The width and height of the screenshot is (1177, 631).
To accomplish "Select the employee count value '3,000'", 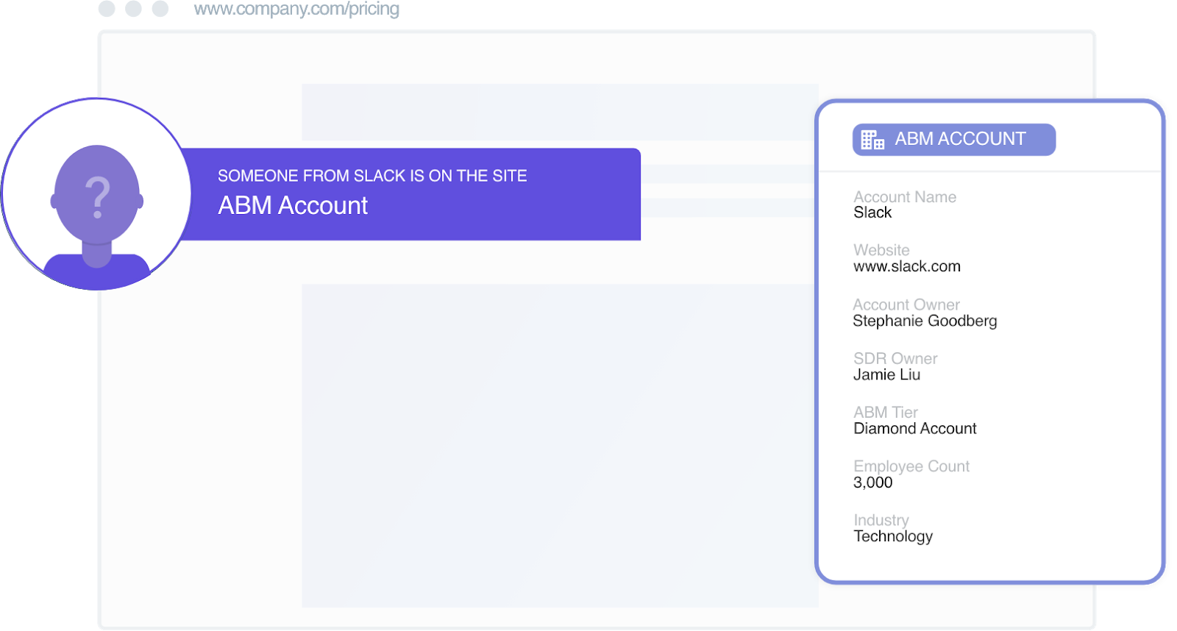I will (872, 482).
